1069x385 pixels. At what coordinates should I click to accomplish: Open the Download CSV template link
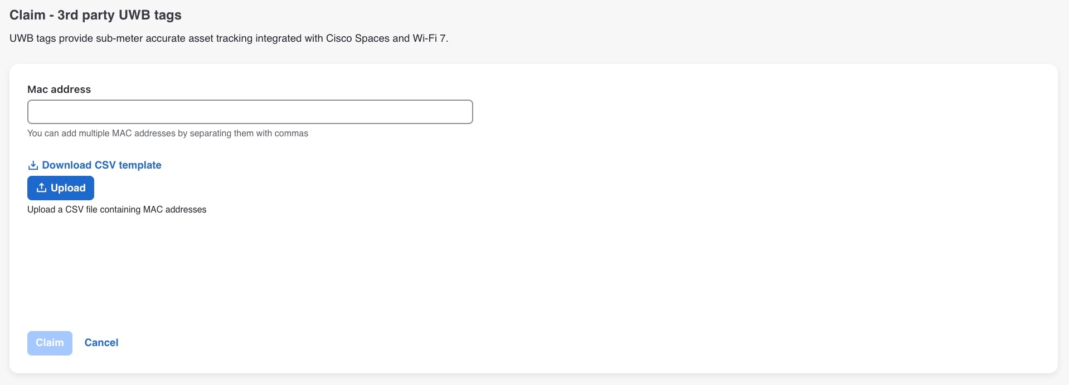pos(95,165)
